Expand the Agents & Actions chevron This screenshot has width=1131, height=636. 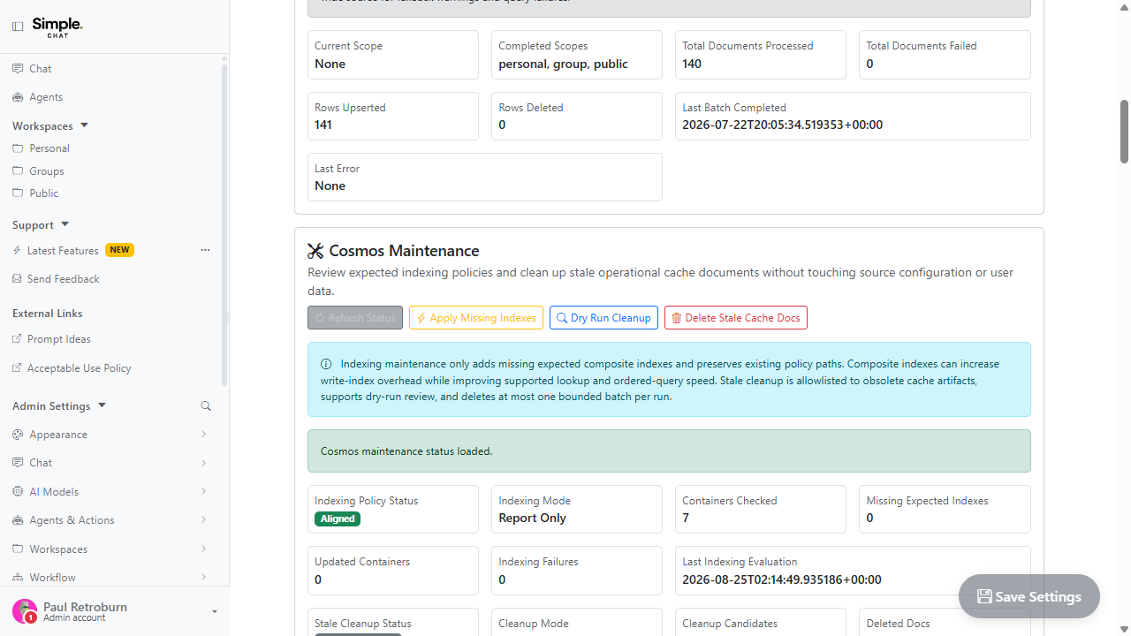coord(203,520)
